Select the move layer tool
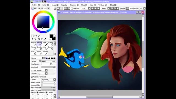The width and height of the screenshot is (176, 99). (x=32, y=39)
